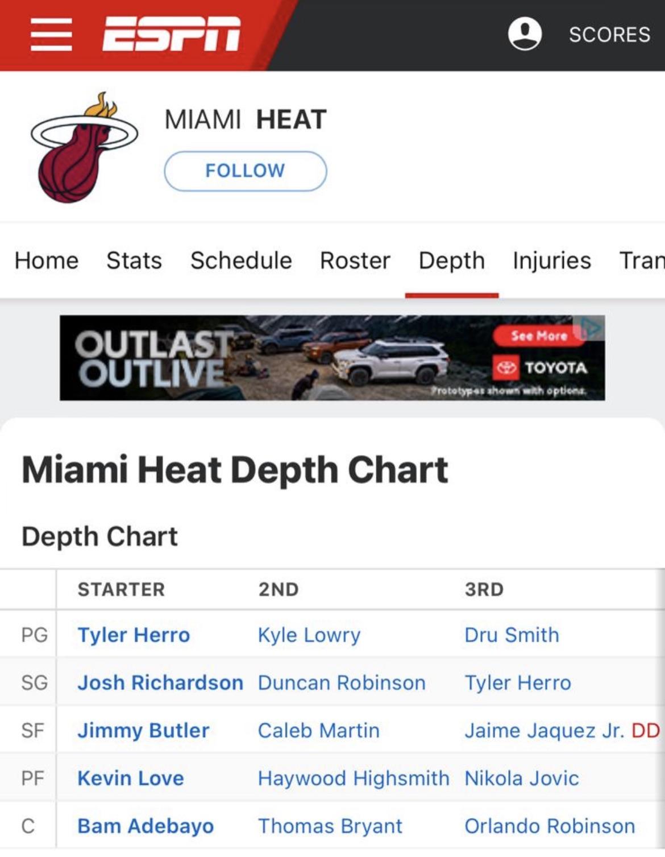Select Jimmy Butler in the SF row
665x857 pixels.
(x=143, y=730)
